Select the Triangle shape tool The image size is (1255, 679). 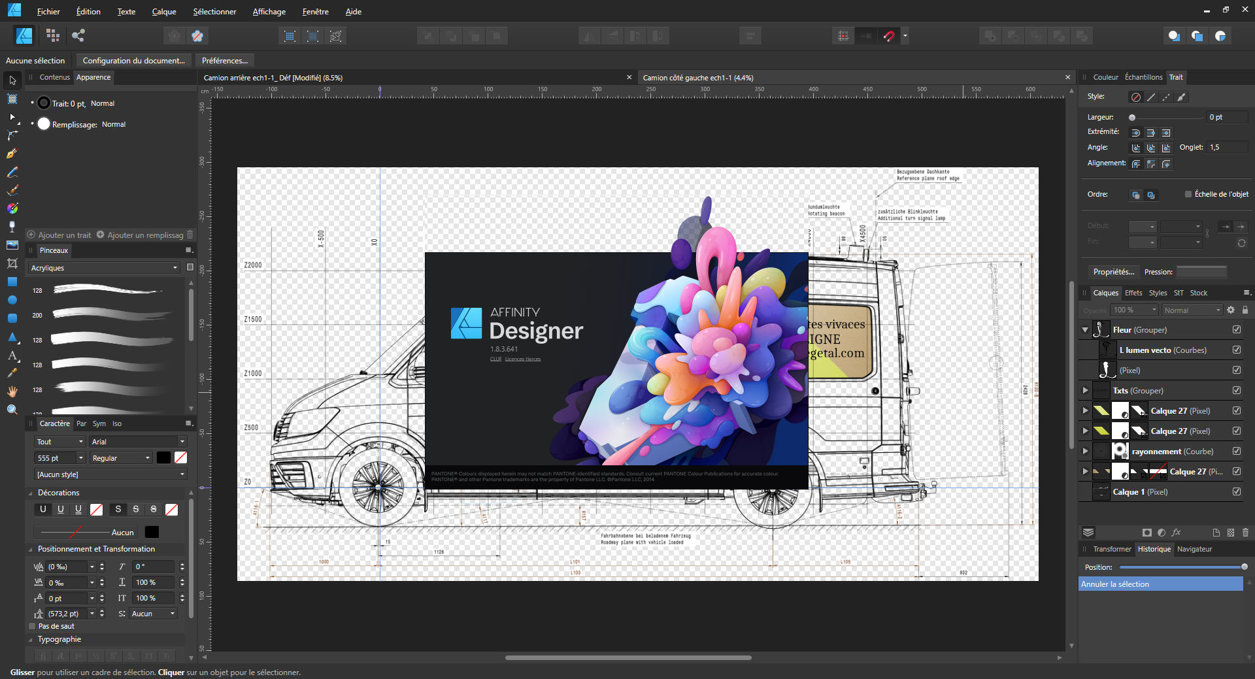12,337
